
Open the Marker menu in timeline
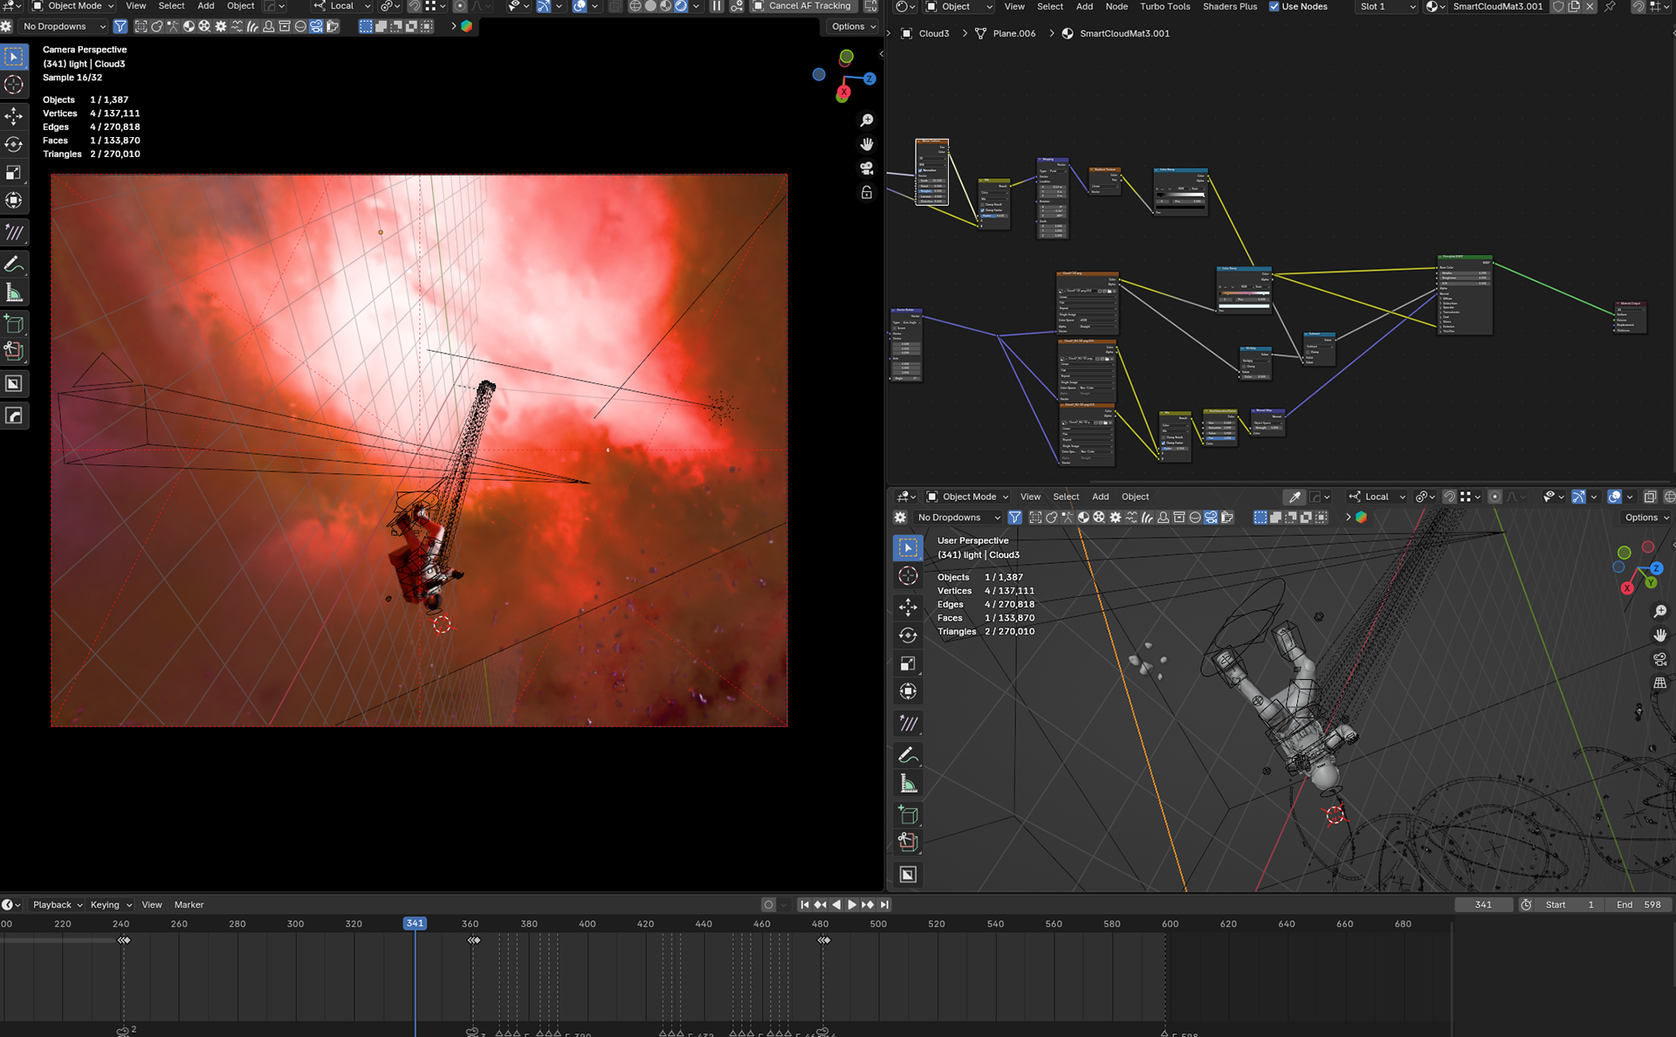pos(189,905)
